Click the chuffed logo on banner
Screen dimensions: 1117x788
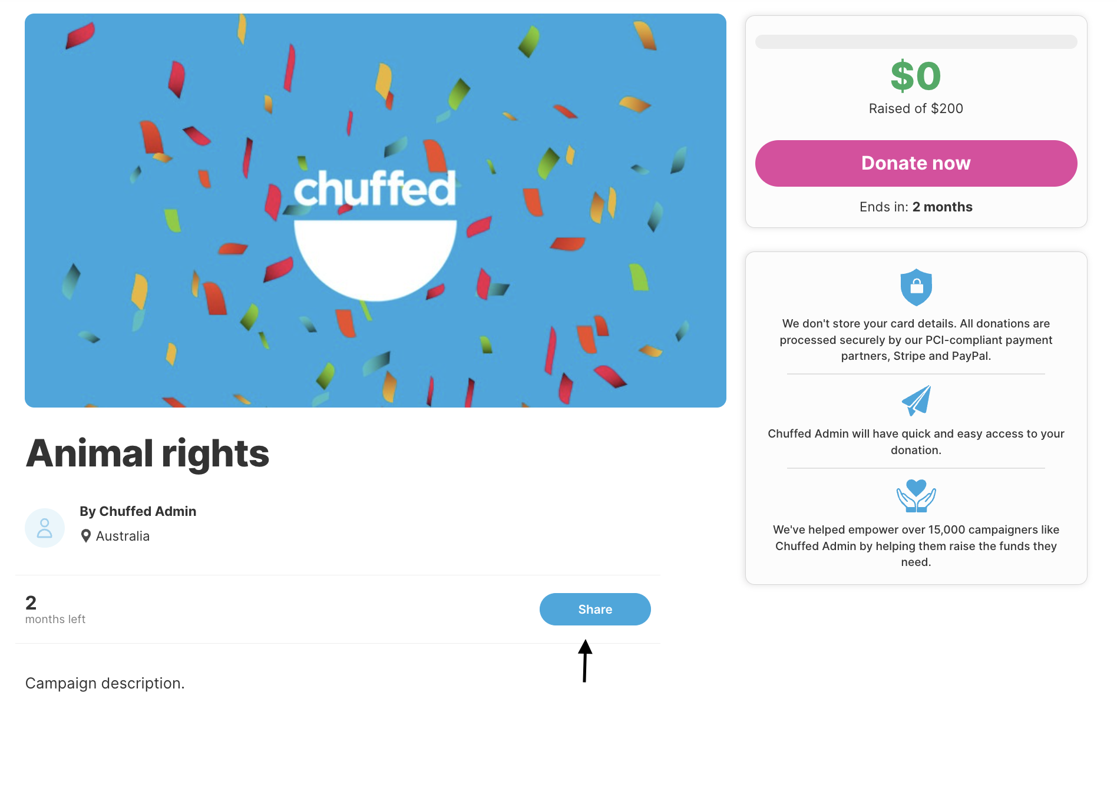tap(375, 189)
